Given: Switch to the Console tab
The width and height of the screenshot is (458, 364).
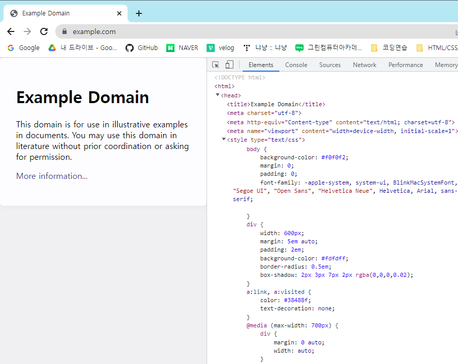Looking at the screenshot, I should pyautogui.click(x=296, y=65).
